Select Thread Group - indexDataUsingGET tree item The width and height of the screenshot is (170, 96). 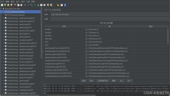(21, 84)
